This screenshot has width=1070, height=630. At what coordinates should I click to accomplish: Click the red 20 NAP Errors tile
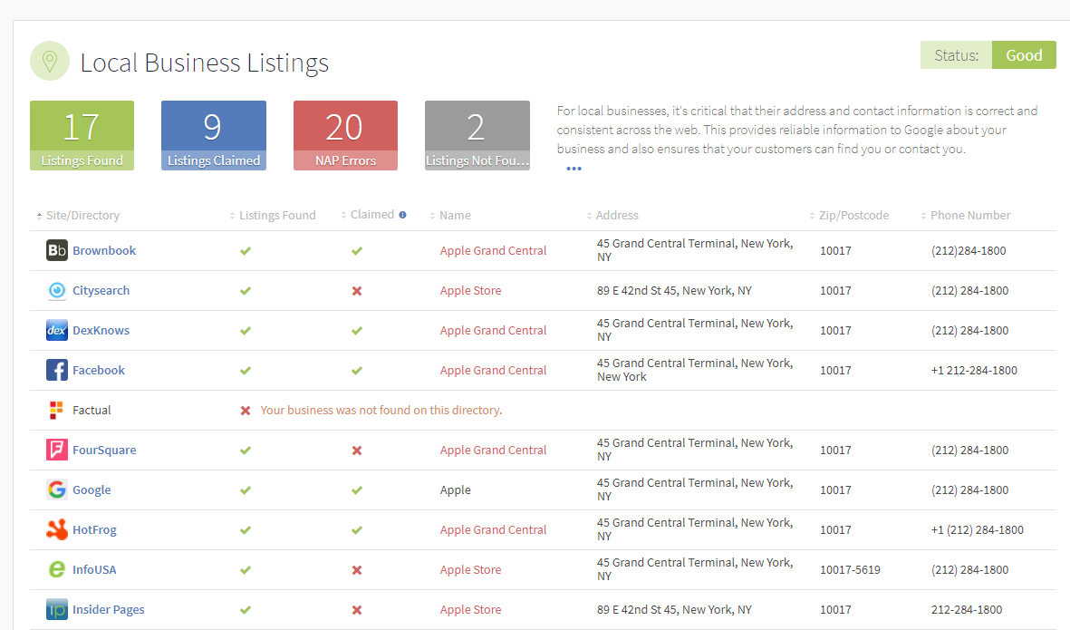tap(345, 135)
